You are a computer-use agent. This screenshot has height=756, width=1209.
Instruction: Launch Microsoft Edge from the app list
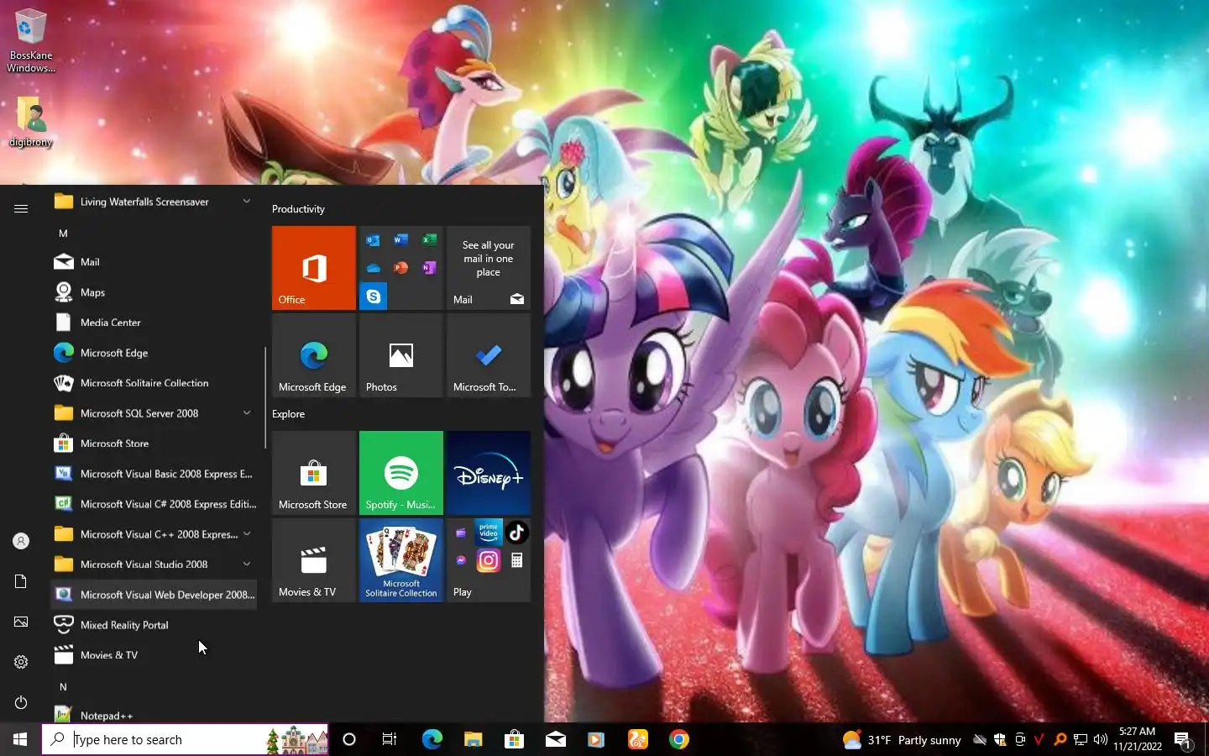[x=154, y=353]
